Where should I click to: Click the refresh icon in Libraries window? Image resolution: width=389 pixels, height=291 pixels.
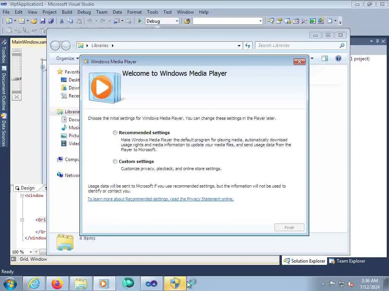pyautogui.click(x=248, y=45)
